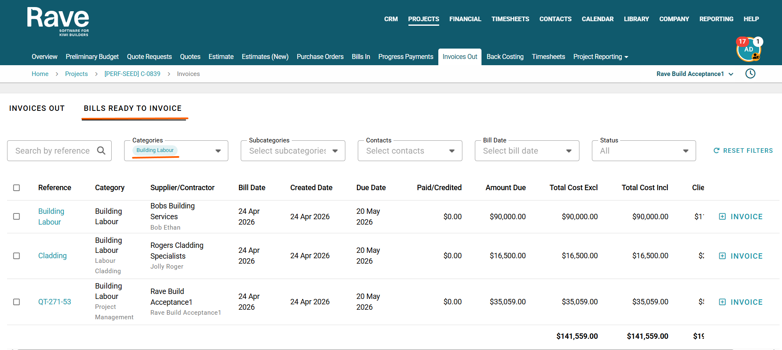The height and width of the screenshot is (350, 782).
Task: Open the clock history icon
Action: pyautogui.click(x=750, y=73)
